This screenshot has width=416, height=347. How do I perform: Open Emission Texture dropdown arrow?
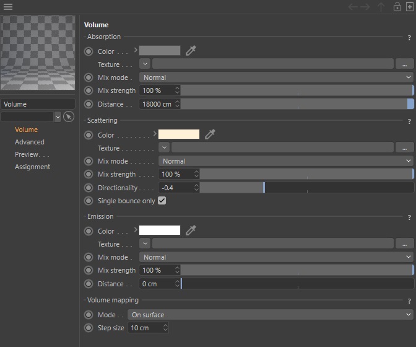click(x=145, y=244)
